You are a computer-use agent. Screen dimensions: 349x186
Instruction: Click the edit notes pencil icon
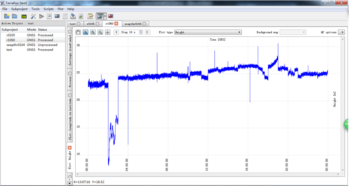pyautogui.click(x=90, y=16)
